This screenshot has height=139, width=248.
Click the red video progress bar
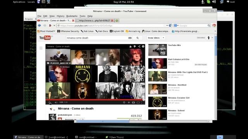[x=95, y=100]
